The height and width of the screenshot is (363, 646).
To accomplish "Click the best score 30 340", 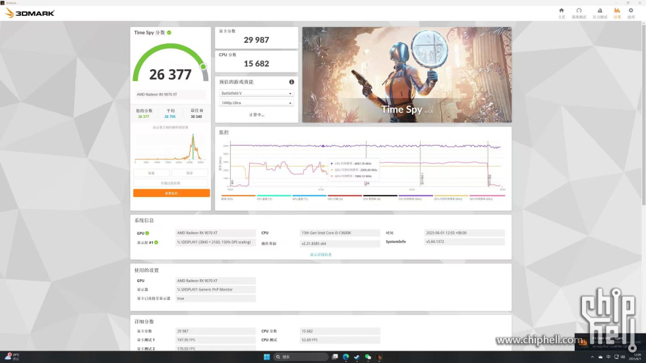I will click(196, 117).
